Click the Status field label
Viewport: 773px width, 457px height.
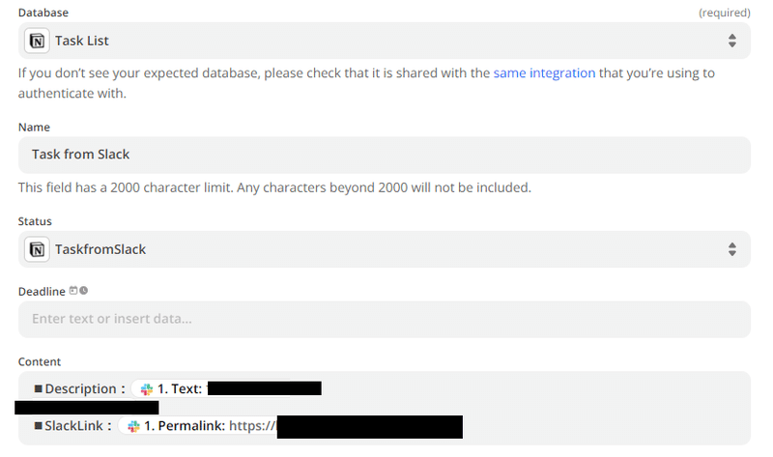click(35, 221)
